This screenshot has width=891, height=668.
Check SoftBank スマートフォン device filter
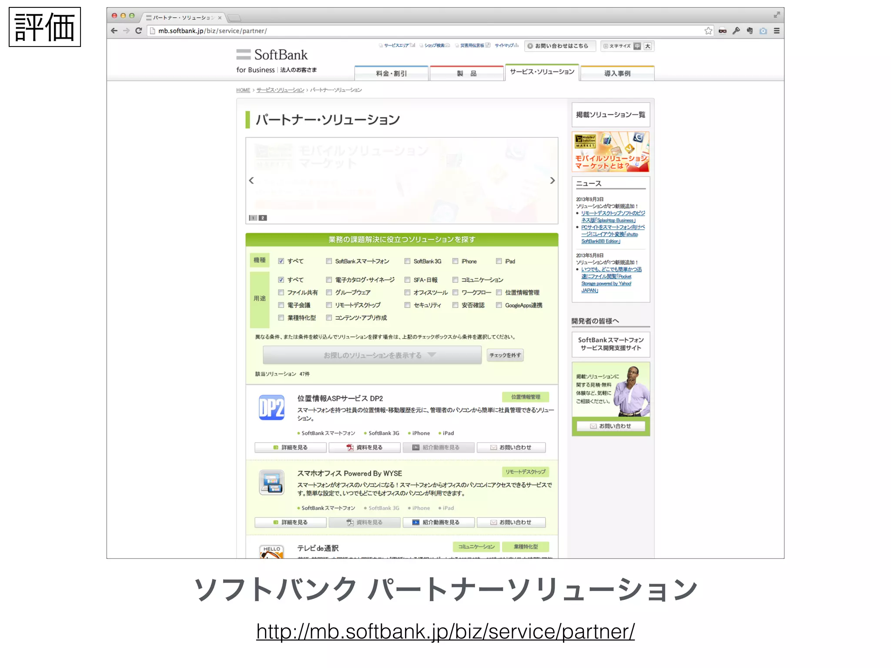coord(329,261)
